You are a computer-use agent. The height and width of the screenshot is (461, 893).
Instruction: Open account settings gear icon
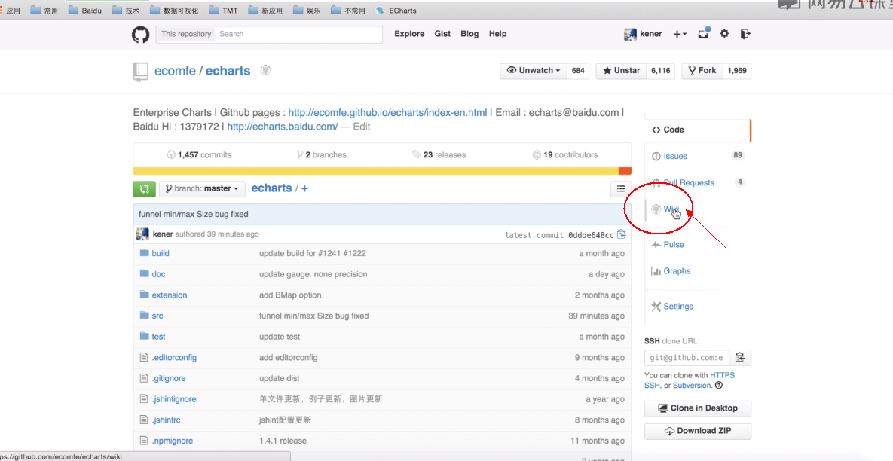pos(724,34)
